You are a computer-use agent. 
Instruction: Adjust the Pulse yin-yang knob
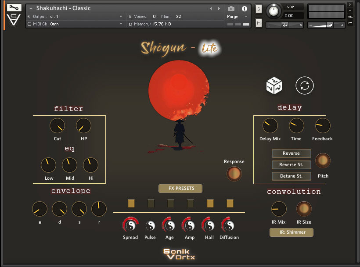(150, 225)
